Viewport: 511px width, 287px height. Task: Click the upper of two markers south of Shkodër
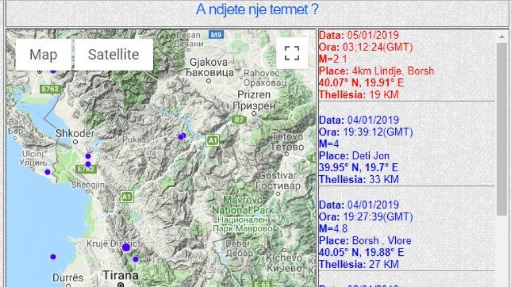[x=88, y=156]
